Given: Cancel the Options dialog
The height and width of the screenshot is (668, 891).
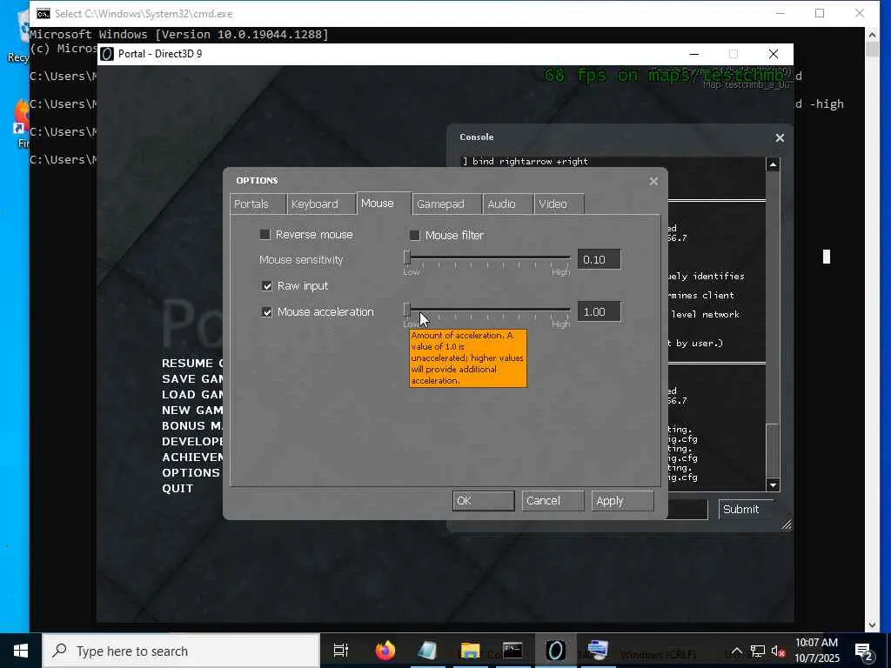Looking at the screenshot, I should [553, 501].
